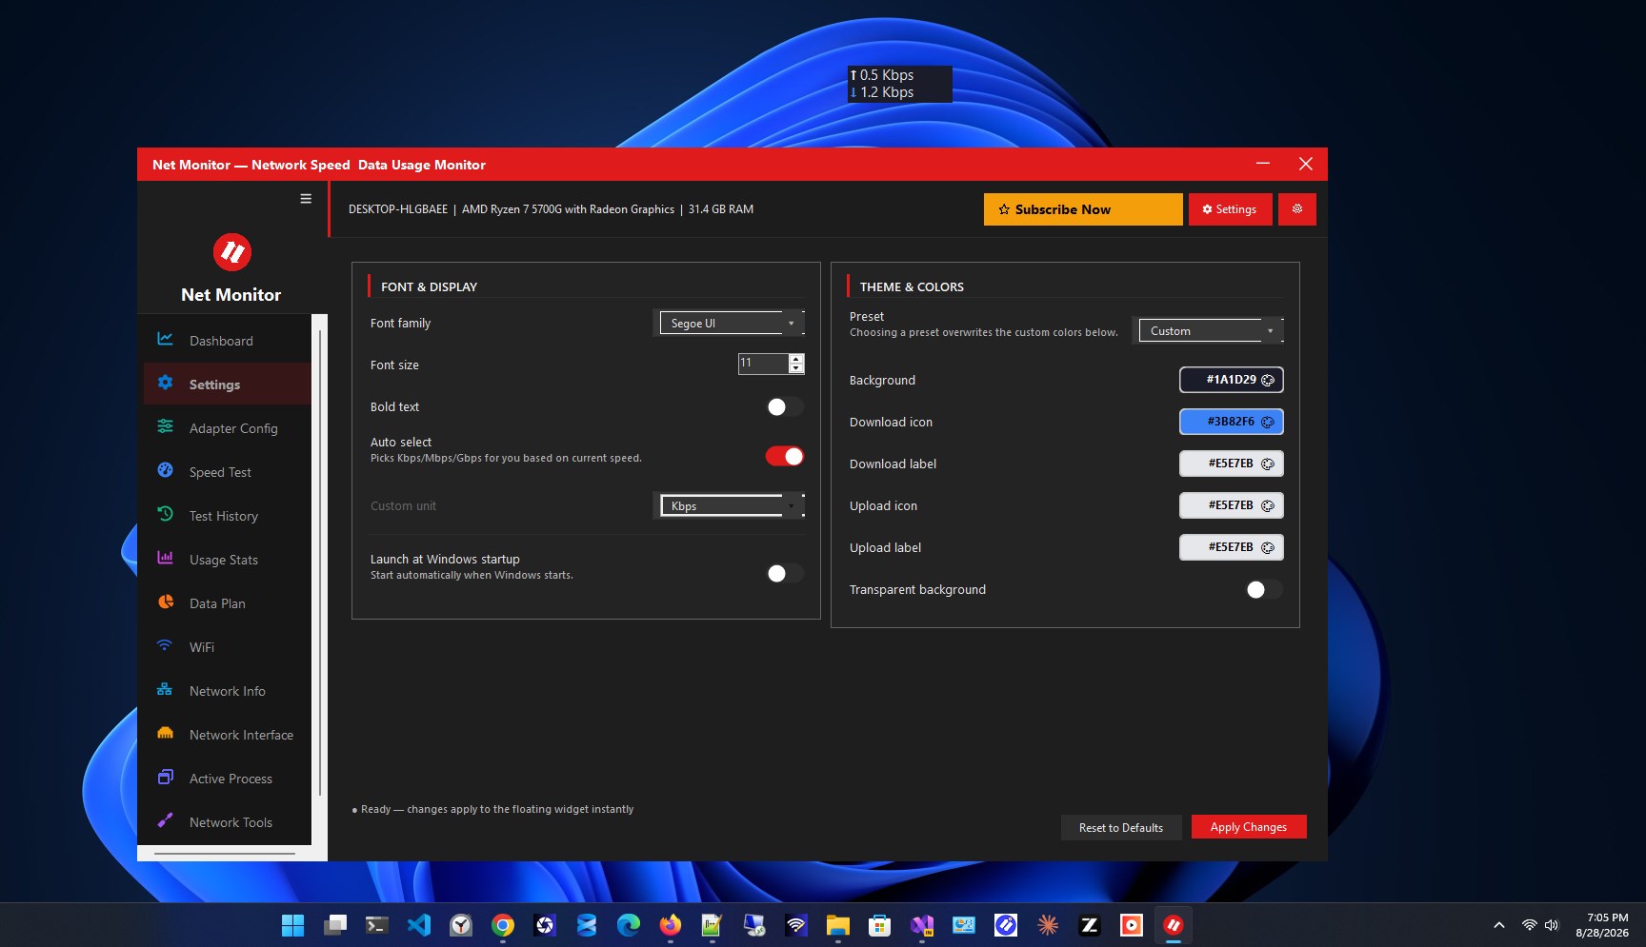1646x947 pixels.
Task: Click the Font size input field
Action: click(764, 364)
